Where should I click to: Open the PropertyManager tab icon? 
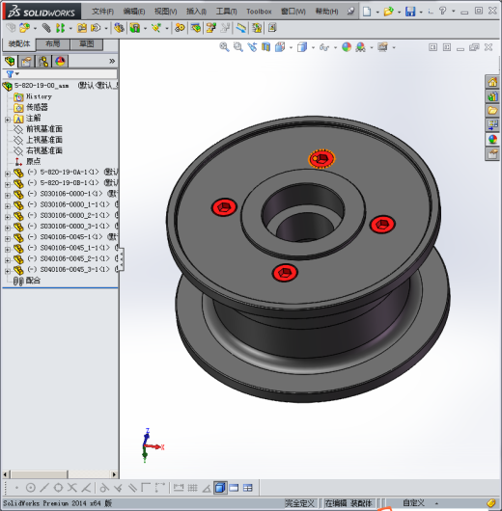[x=27, y=62]
